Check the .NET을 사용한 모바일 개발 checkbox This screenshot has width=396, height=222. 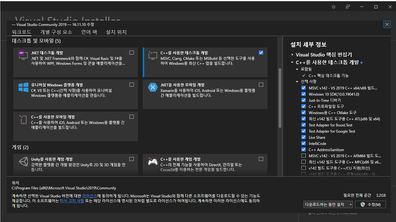click(x=261, y=85)
